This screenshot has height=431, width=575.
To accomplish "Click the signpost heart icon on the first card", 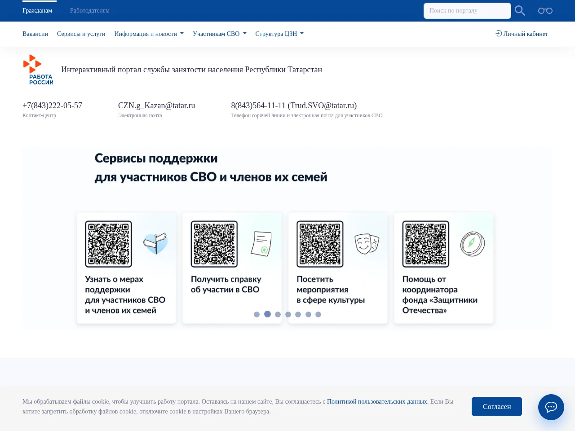I will (x=155, y=243).
